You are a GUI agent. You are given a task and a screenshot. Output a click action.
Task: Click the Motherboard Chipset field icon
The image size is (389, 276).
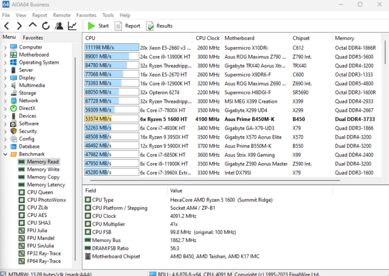(x=88, y=256)
